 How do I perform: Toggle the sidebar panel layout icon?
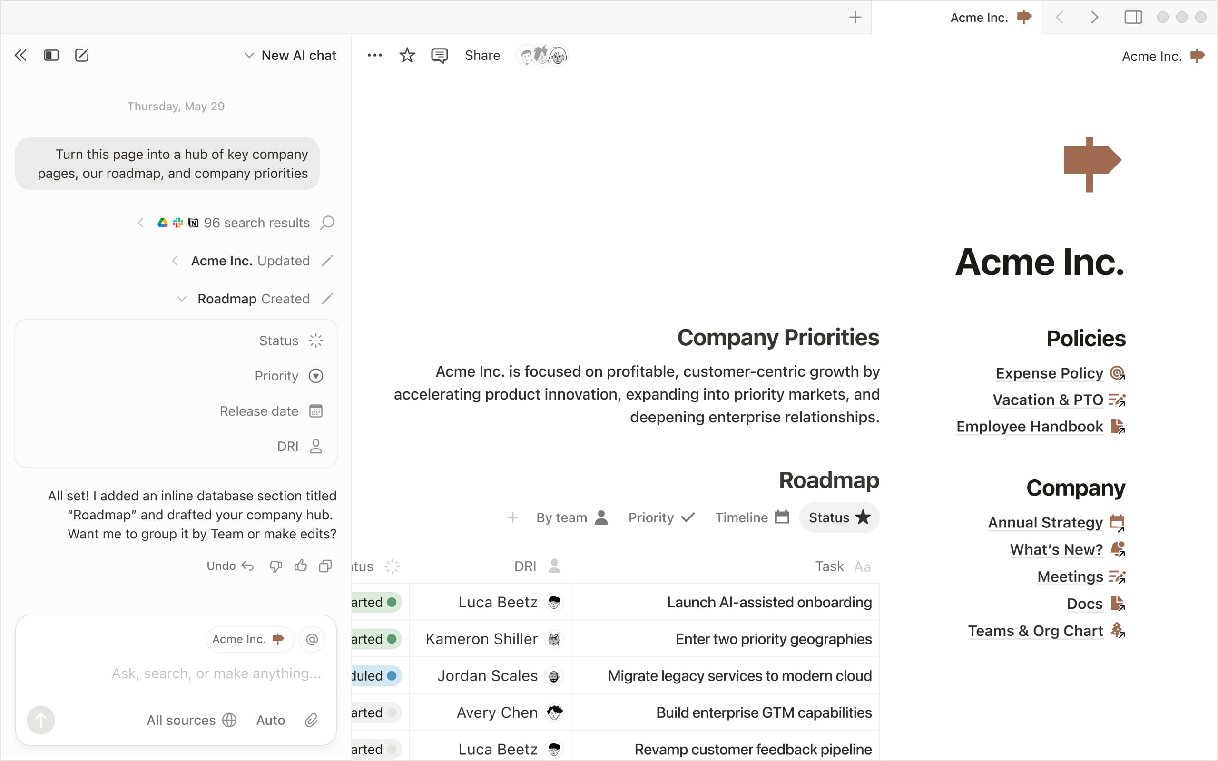click(x=51, y=55)
